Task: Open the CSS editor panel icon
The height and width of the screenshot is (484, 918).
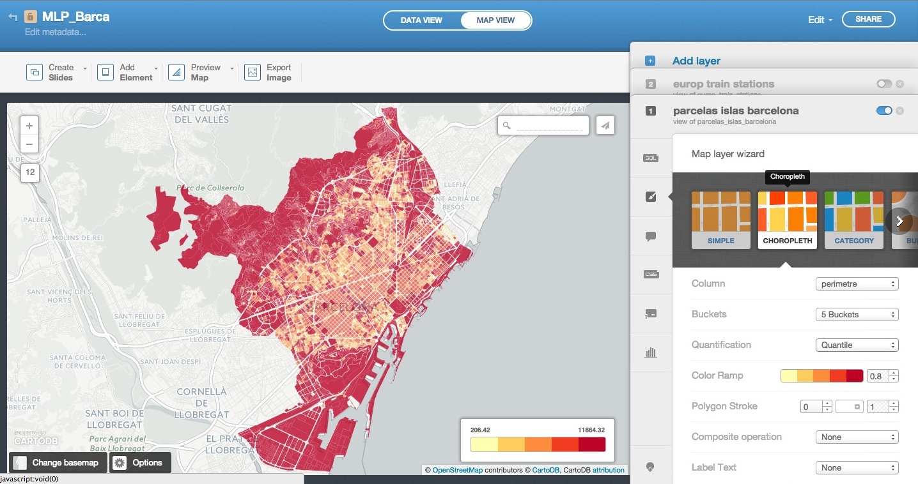Action: pyautogui.click(x=651, y=274)
